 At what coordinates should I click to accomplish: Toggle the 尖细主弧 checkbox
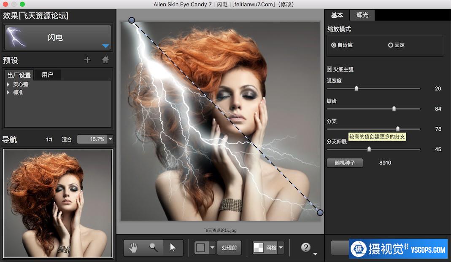click(329, 69)
